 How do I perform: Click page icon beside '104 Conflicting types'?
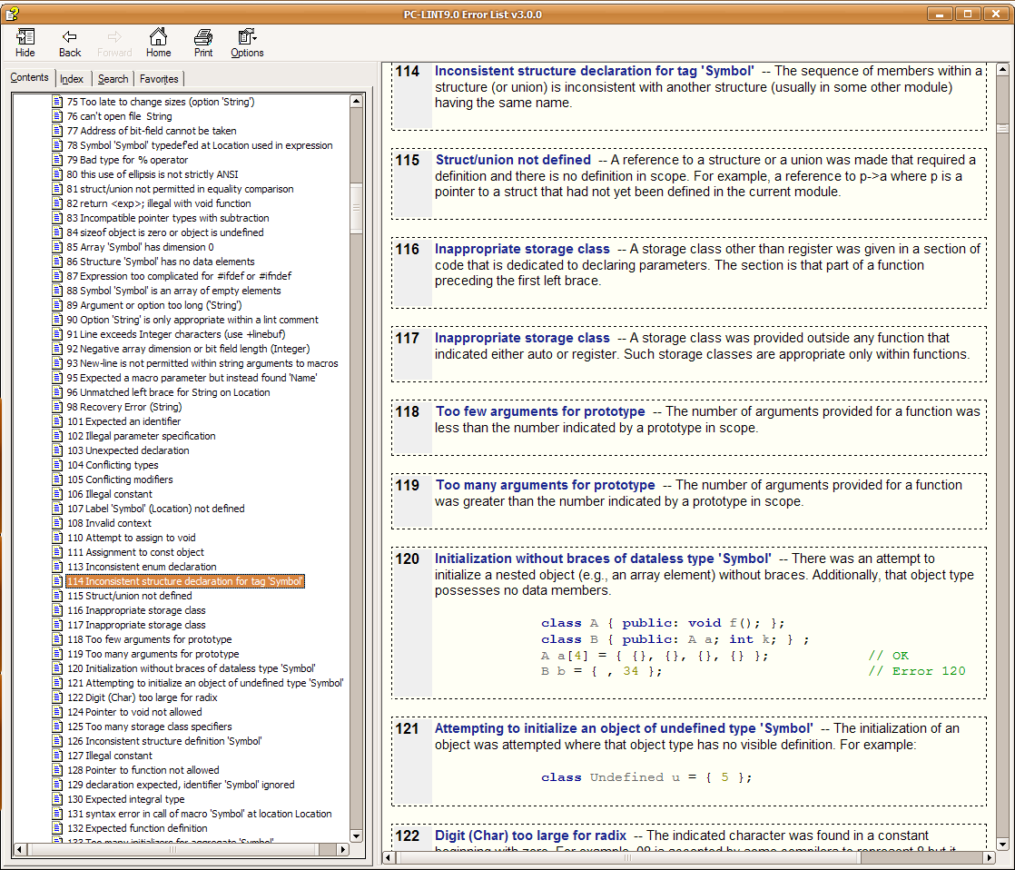[x=57, y=465]
